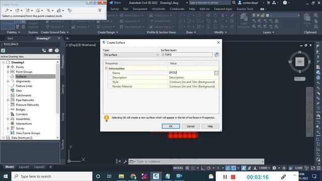Select View Frame Groups tree item
322x181 pixels.
[x=28, y=133]
